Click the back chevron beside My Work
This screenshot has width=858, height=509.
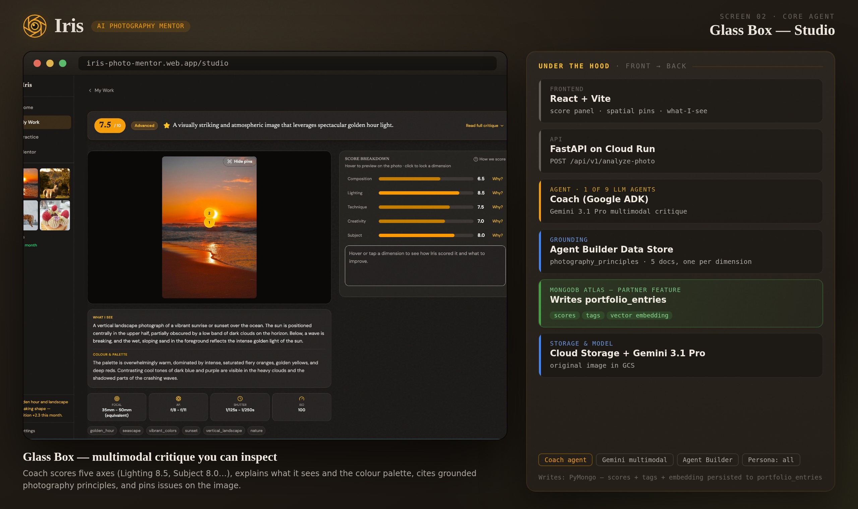tap(90, 90)
